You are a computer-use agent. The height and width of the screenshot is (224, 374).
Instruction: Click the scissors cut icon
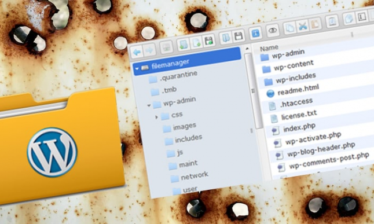(302, 26)
